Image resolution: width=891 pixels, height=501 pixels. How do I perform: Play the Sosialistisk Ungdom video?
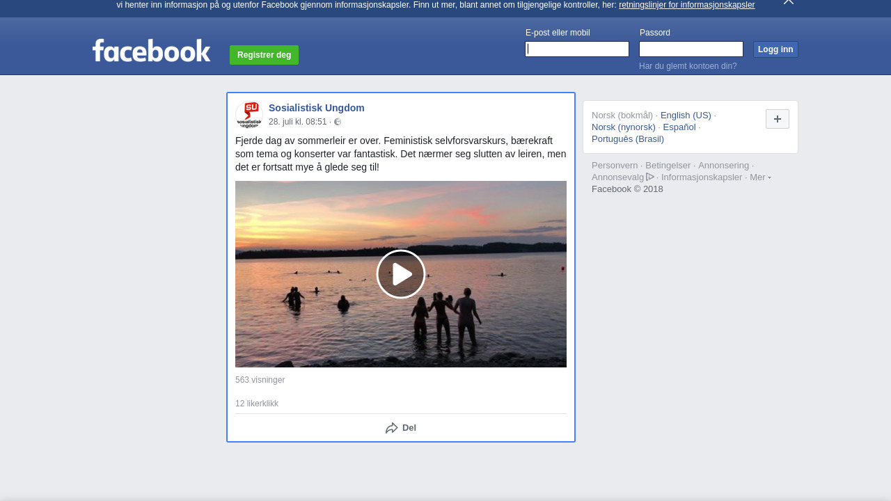coord(401,274)
